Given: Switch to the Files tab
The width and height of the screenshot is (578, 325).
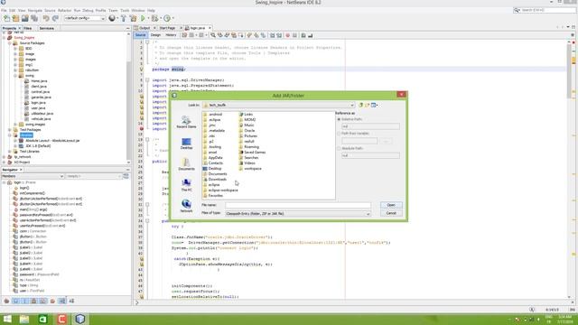Looking at the screenshot, I should pos(28,28).
